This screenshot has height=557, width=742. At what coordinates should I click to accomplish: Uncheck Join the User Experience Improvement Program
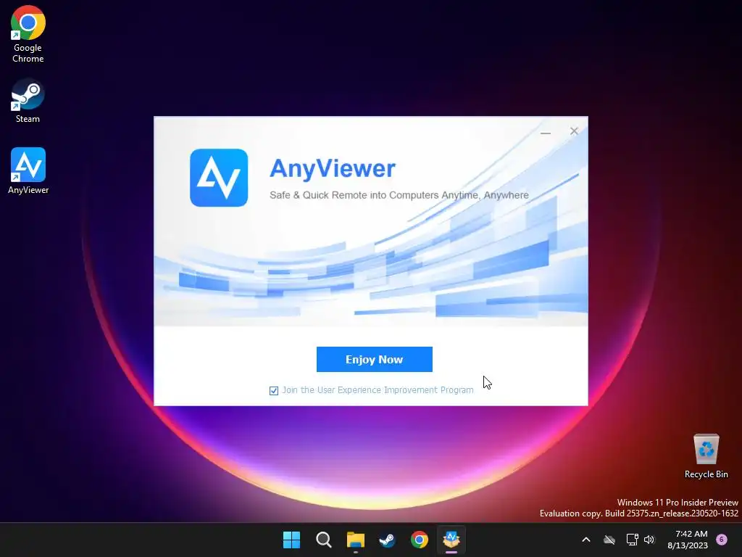(x=273, y=391)
